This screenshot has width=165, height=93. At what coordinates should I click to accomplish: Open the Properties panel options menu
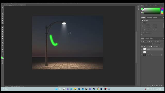(163, 18)
